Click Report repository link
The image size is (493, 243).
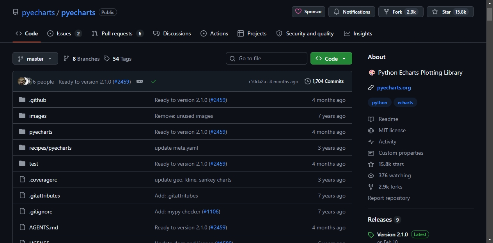389,198
